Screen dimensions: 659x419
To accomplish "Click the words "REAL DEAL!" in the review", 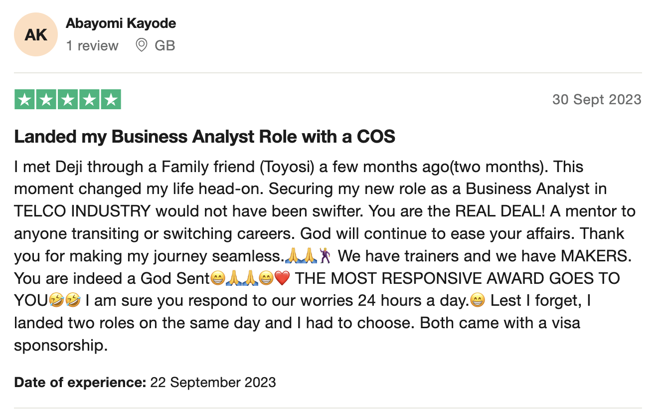I will pos(500,211).
